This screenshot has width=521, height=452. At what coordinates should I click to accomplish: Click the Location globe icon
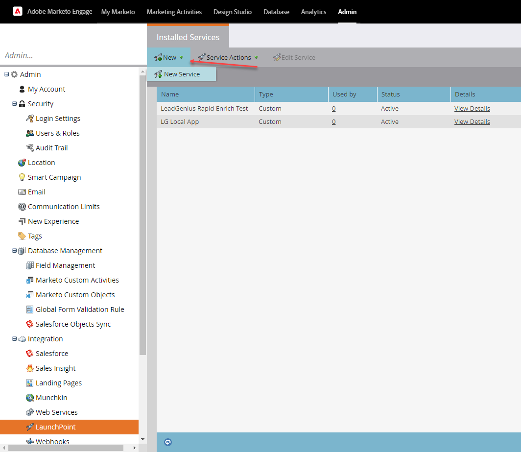22,163
